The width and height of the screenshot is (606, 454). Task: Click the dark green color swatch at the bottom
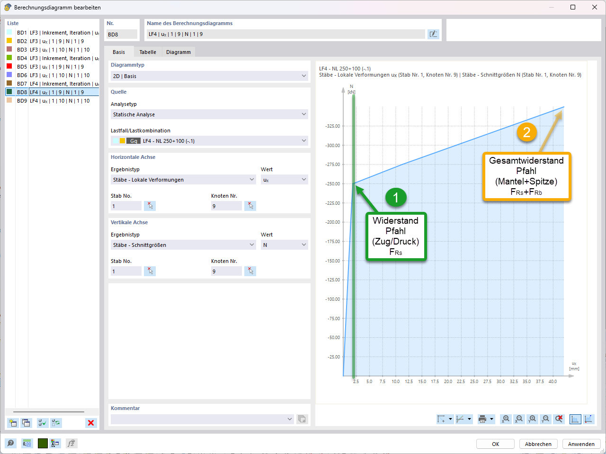[43, 443]
